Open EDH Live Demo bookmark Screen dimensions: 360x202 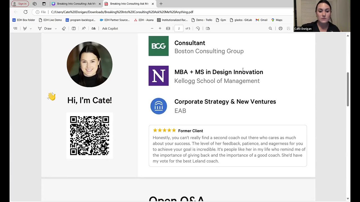[x=50, y=20]
